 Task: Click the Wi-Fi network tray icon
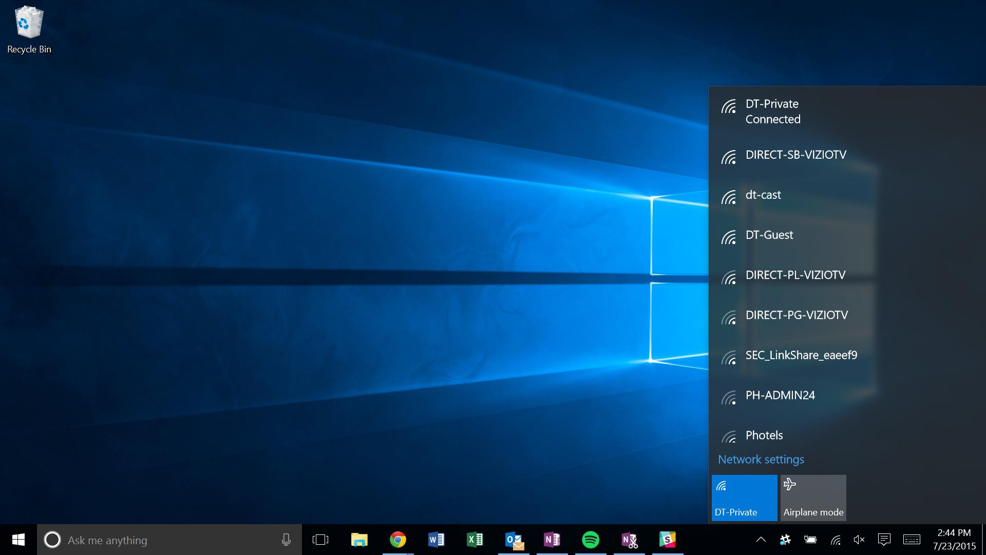[836, 540]
